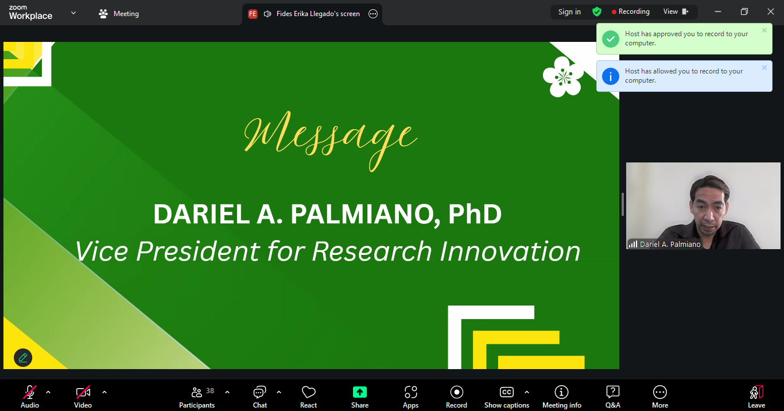The width and height of the screenshot is (784, 411).
Task: Leave the meeting
Action: point(756,397)
